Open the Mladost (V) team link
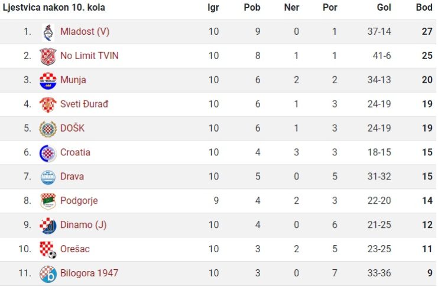 pos(85,31)
